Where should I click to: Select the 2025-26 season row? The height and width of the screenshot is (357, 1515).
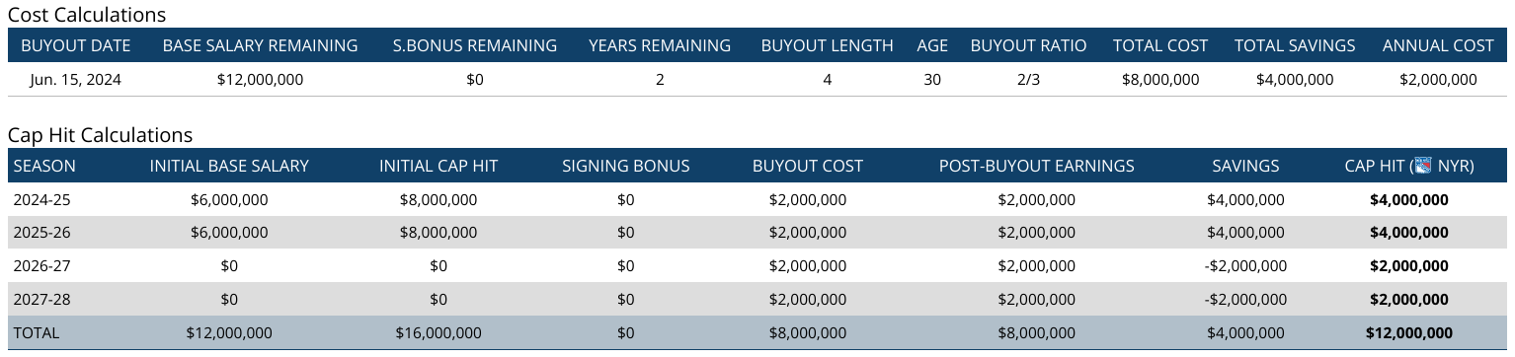[757, 233]
